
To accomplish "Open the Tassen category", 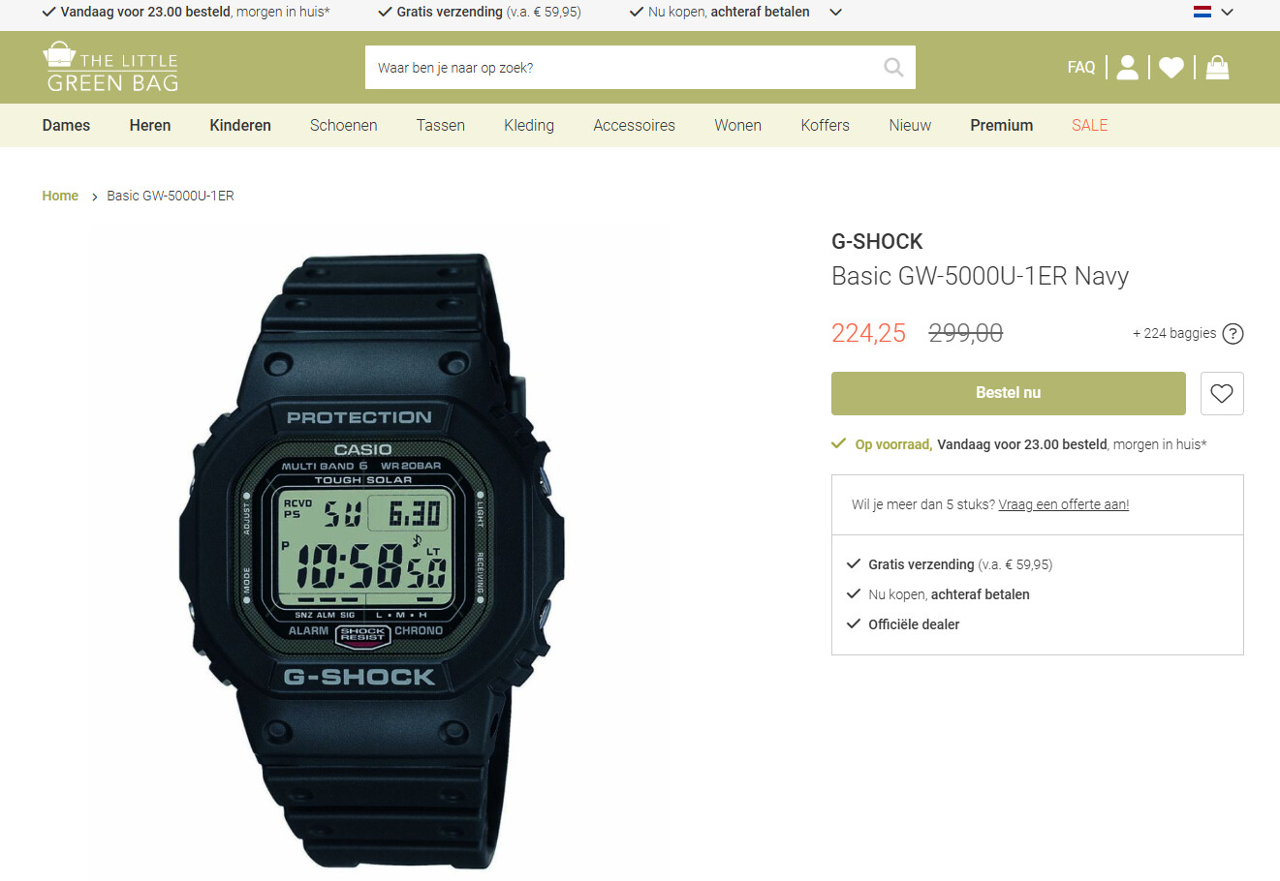I will (441, 125).
